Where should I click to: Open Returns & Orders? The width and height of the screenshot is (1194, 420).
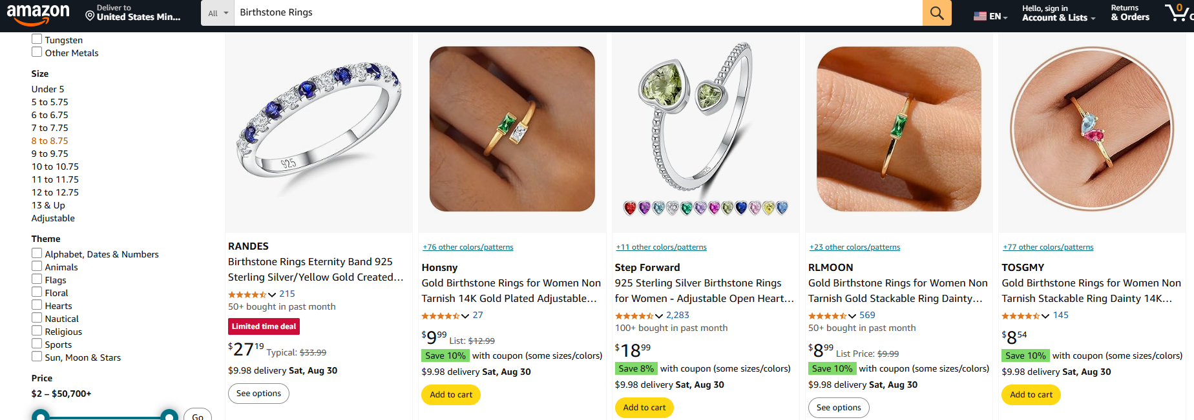[1129, 12]
